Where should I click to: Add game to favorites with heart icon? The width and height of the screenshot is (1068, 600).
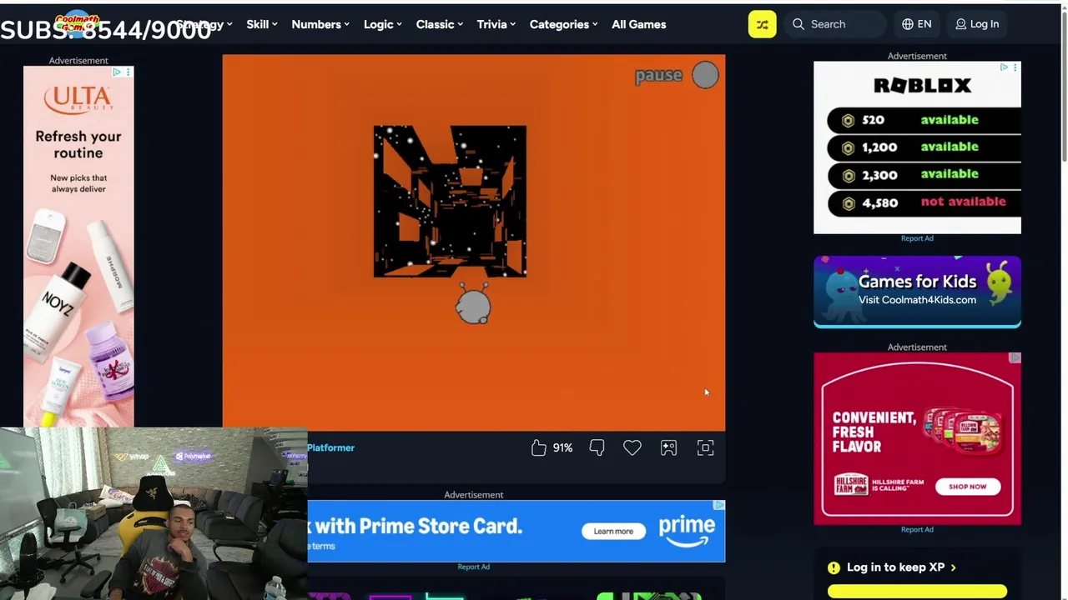coord(632,448)
